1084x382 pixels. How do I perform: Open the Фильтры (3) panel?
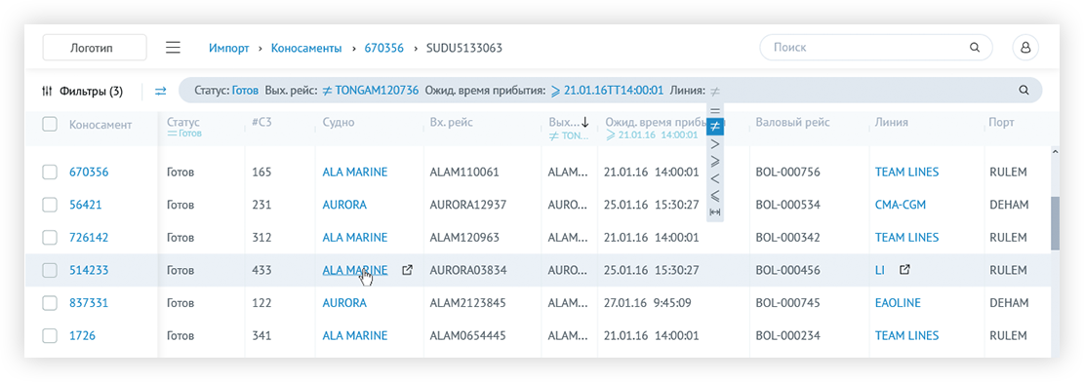(x=82, y=91)
